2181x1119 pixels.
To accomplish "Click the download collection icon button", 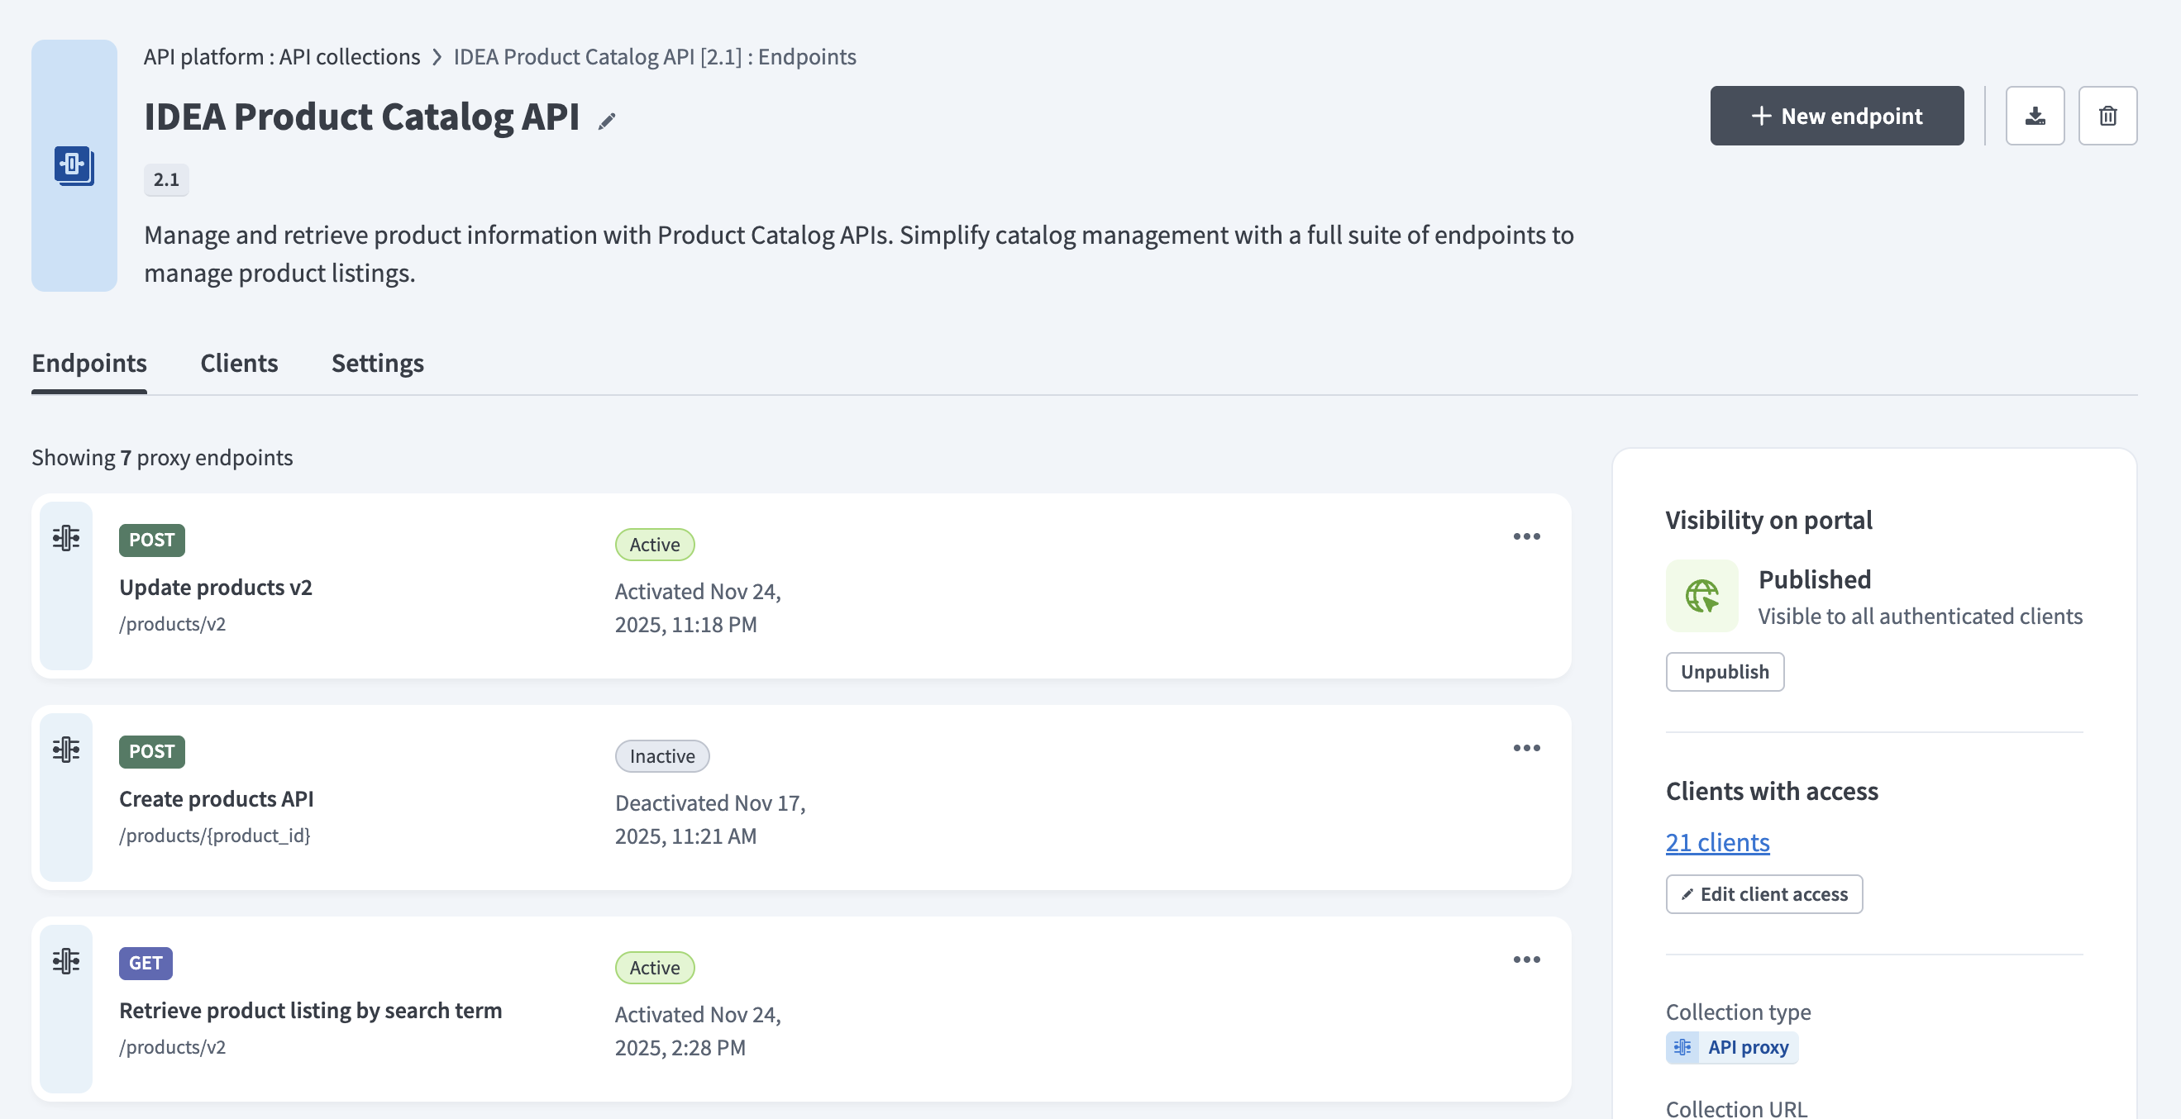I will [2035, 116].
